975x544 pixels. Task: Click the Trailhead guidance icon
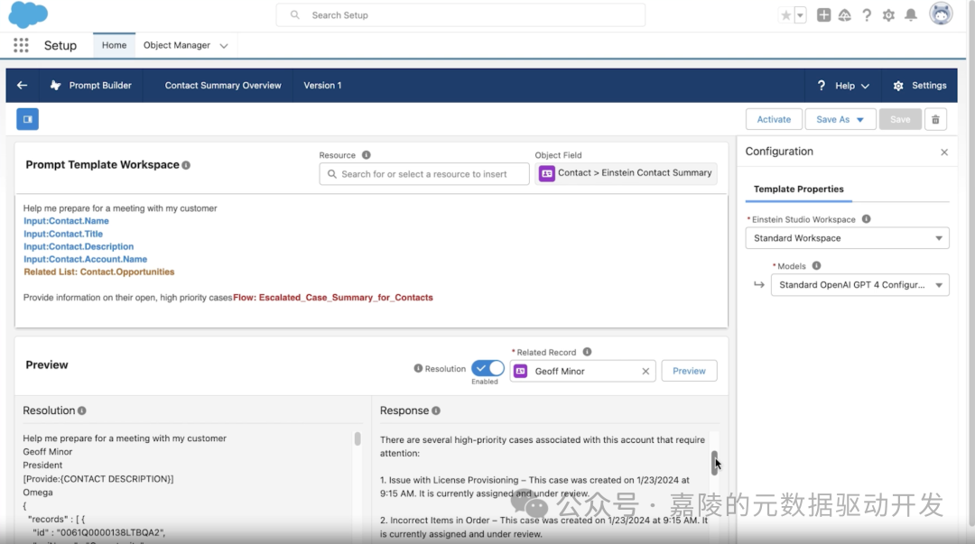pos(844,15)
